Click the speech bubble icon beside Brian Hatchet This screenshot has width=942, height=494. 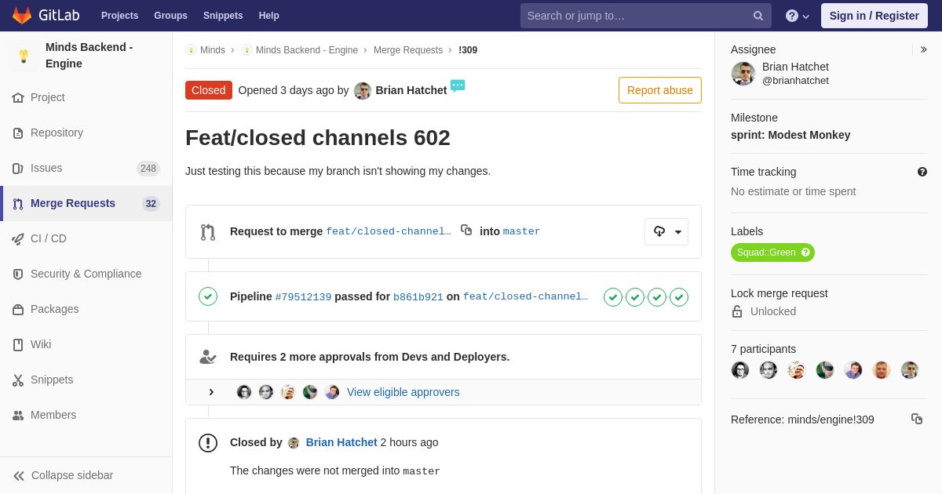[x=458, y=85]
